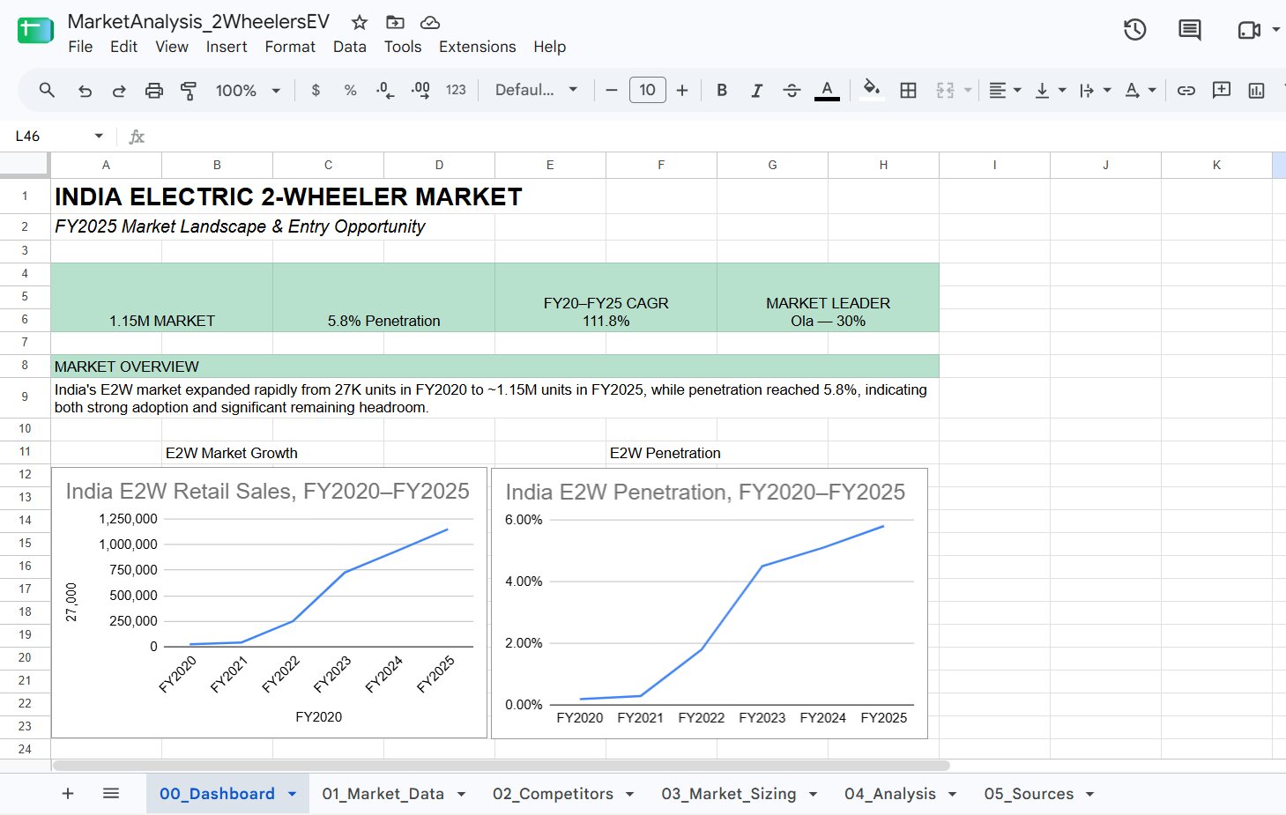The width and height of the screenshot is (1286, 815).
Task: Insert a chart
Action: pos(1257,90)
